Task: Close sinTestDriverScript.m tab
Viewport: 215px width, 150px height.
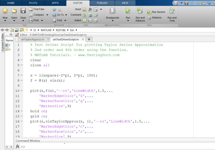Action: 83,39
